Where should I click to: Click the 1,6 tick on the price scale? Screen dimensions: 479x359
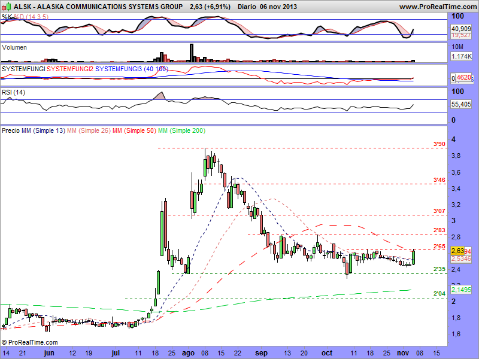[456, 334]
